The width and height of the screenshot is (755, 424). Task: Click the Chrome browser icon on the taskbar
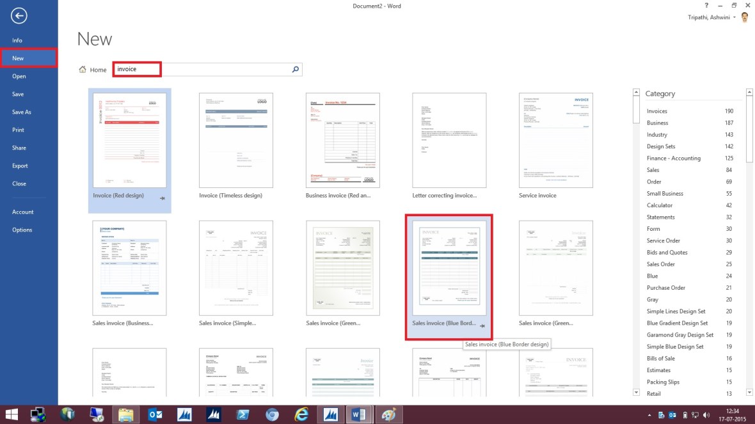point(272,414)
